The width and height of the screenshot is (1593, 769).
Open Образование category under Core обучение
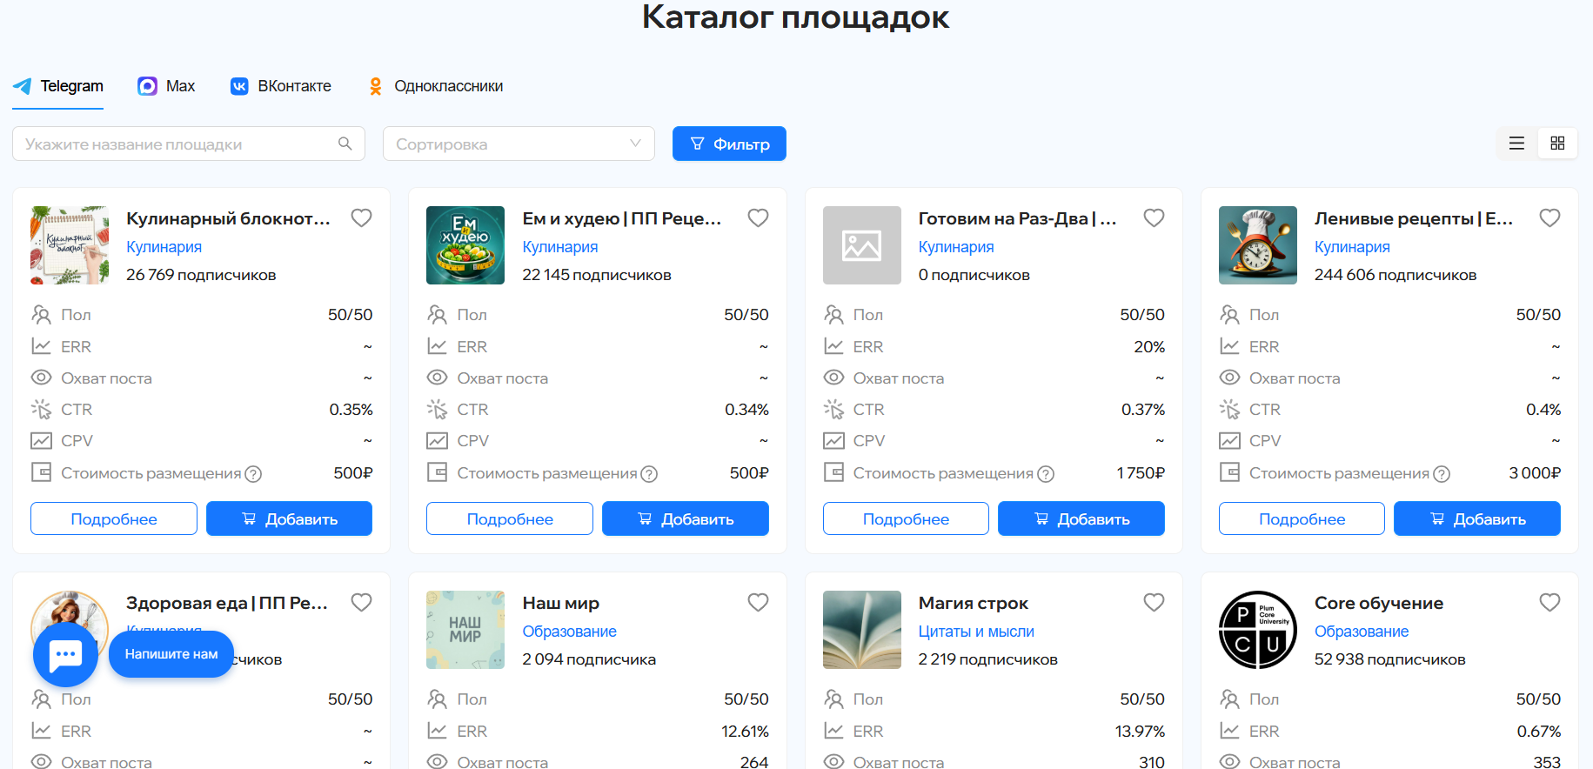pos(1362,632)
